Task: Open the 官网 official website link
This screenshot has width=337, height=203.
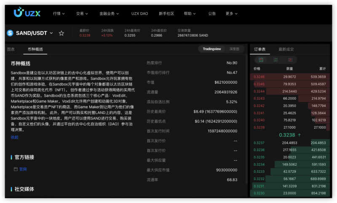Action: [x=23, y=169]
